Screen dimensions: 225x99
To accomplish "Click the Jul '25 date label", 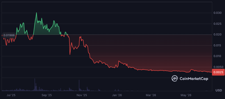I will [x=11, y=95].
